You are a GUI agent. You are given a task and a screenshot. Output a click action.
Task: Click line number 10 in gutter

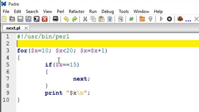6,100
